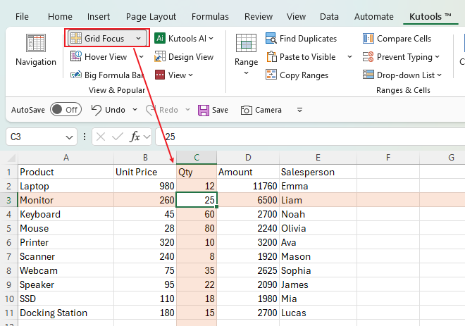The width and height of the screenshot is (465, 326).
Task: Click the Select All corner triangle
Action: coord(11,158)
